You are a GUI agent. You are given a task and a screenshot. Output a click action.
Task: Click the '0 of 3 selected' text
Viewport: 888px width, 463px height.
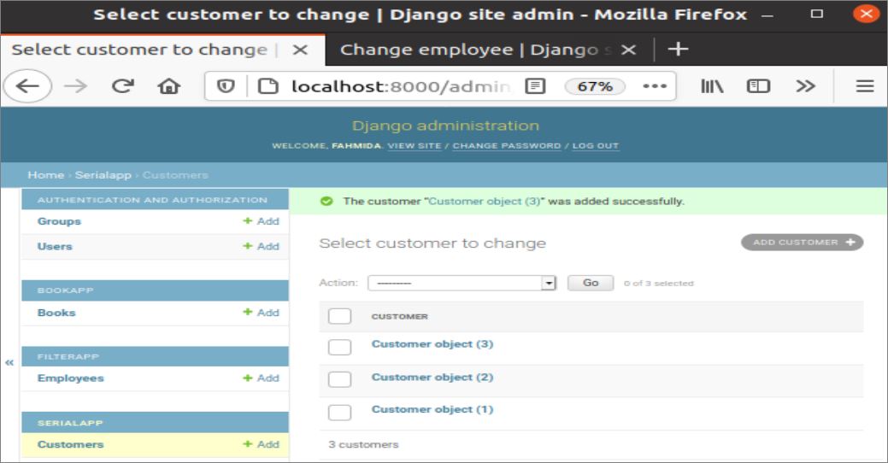tap(659, 283)
